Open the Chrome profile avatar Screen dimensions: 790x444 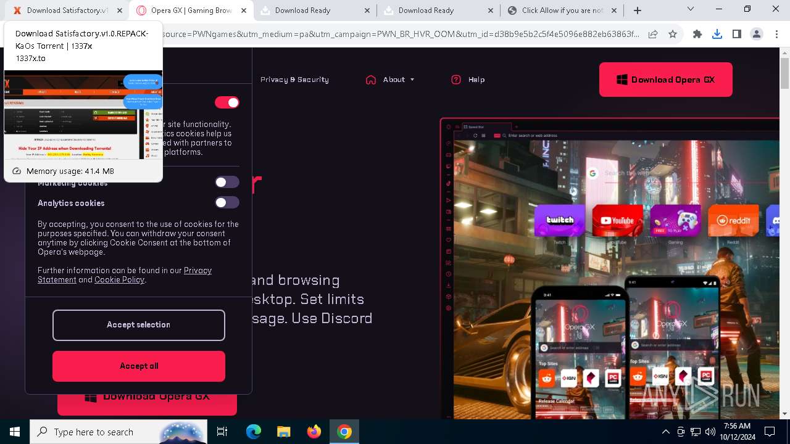tap(757, 34)
